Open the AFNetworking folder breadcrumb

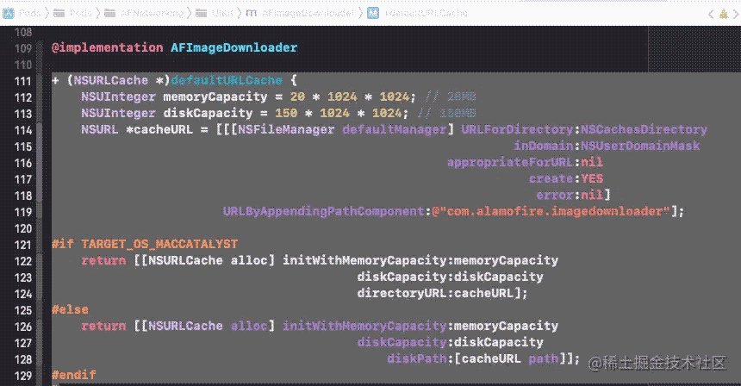[x=144, y=13]
